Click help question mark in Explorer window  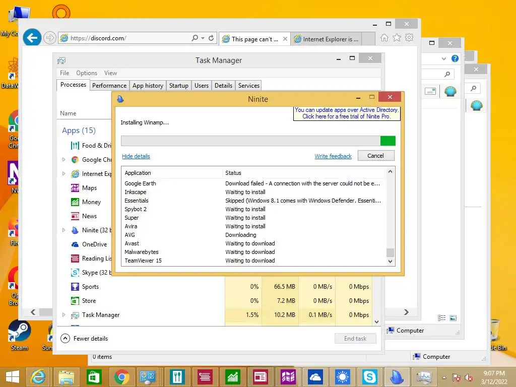point(455,58)
